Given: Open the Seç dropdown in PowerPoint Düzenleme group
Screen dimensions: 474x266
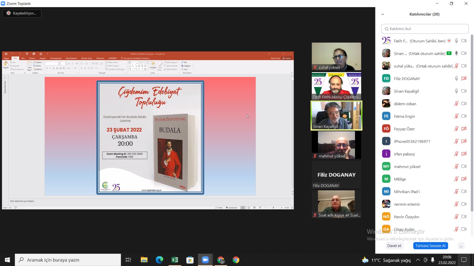Looking at the screenshot, I should 185,69.
